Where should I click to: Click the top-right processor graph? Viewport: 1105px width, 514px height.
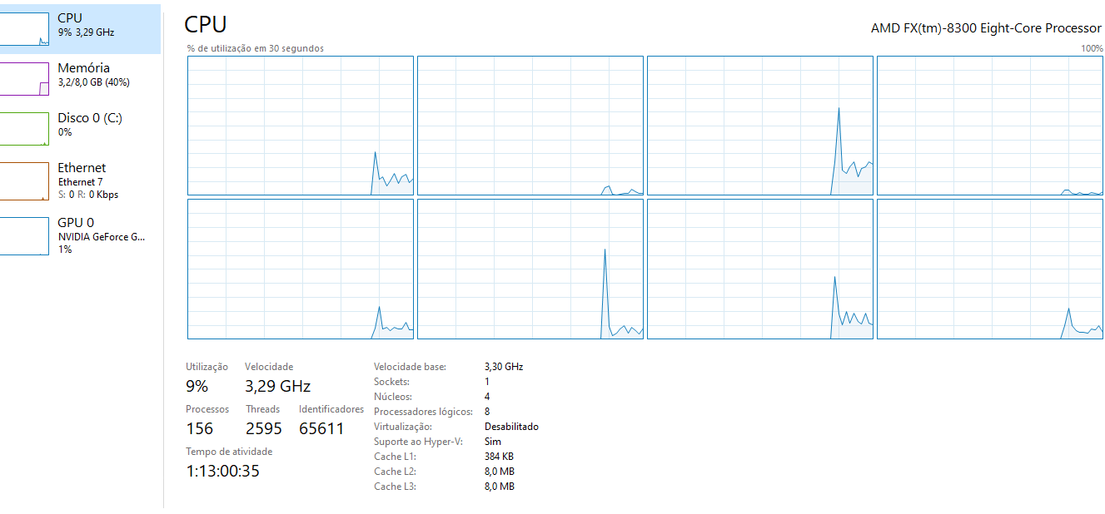click(990, 126)
